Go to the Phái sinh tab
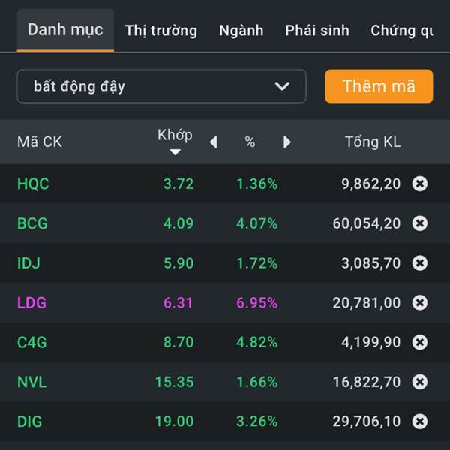 pyautogui.click(x=317, y=31)
